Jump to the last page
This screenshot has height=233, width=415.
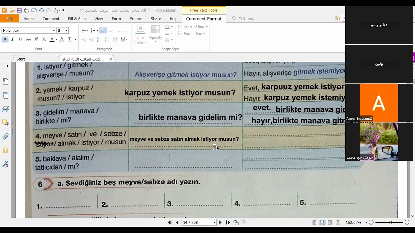tap(228, 222)
